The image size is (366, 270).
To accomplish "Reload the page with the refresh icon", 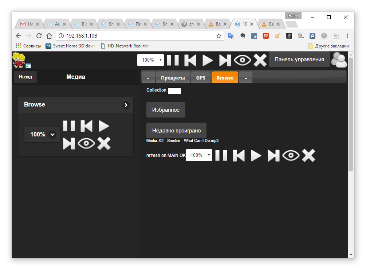I will pyautogui.click(x=39, y=36).
